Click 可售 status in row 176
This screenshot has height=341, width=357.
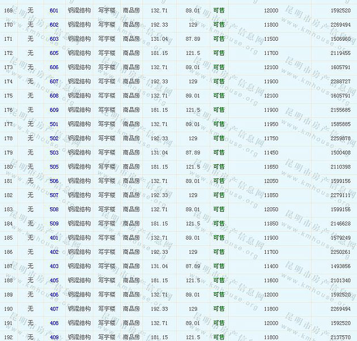(x=219, y=110)
